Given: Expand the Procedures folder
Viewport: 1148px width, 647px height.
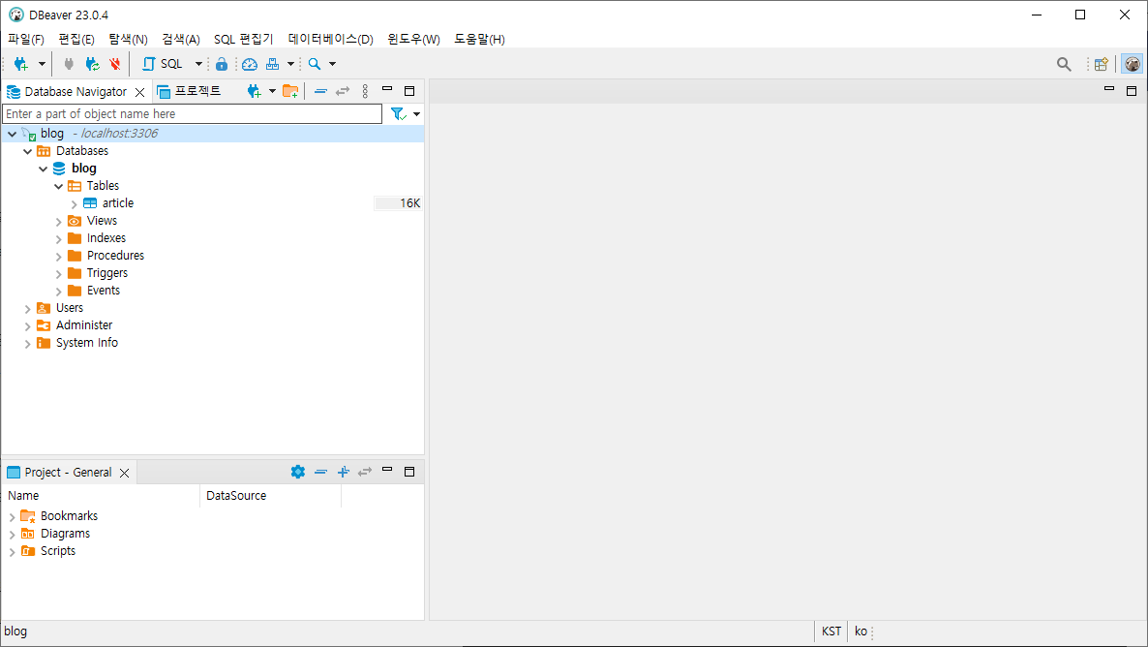Looking at the screenshot, I should [x=59, y=257].
